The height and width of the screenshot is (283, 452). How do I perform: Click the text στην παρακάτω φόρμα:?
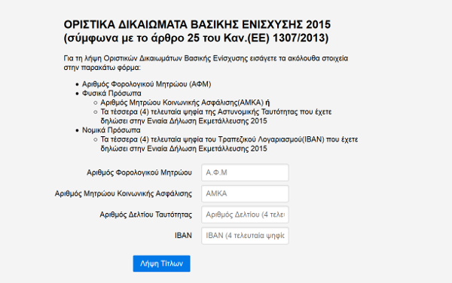click(102, 68)
